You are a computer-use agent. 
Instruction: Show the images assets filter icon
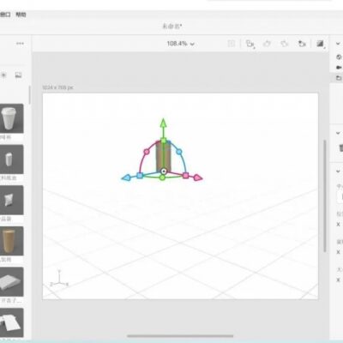(x=18, y=75)
